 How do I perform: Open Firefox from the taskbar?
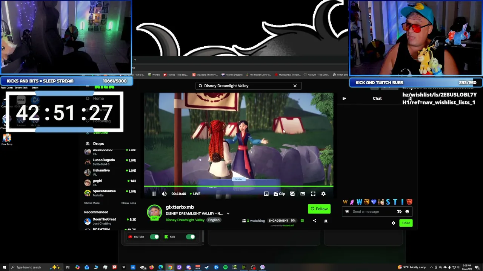point(151,267)
